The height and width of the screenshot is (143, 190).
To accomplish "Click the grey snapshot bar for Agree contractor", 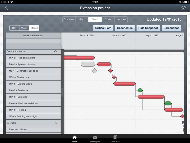I will (88, 64).
